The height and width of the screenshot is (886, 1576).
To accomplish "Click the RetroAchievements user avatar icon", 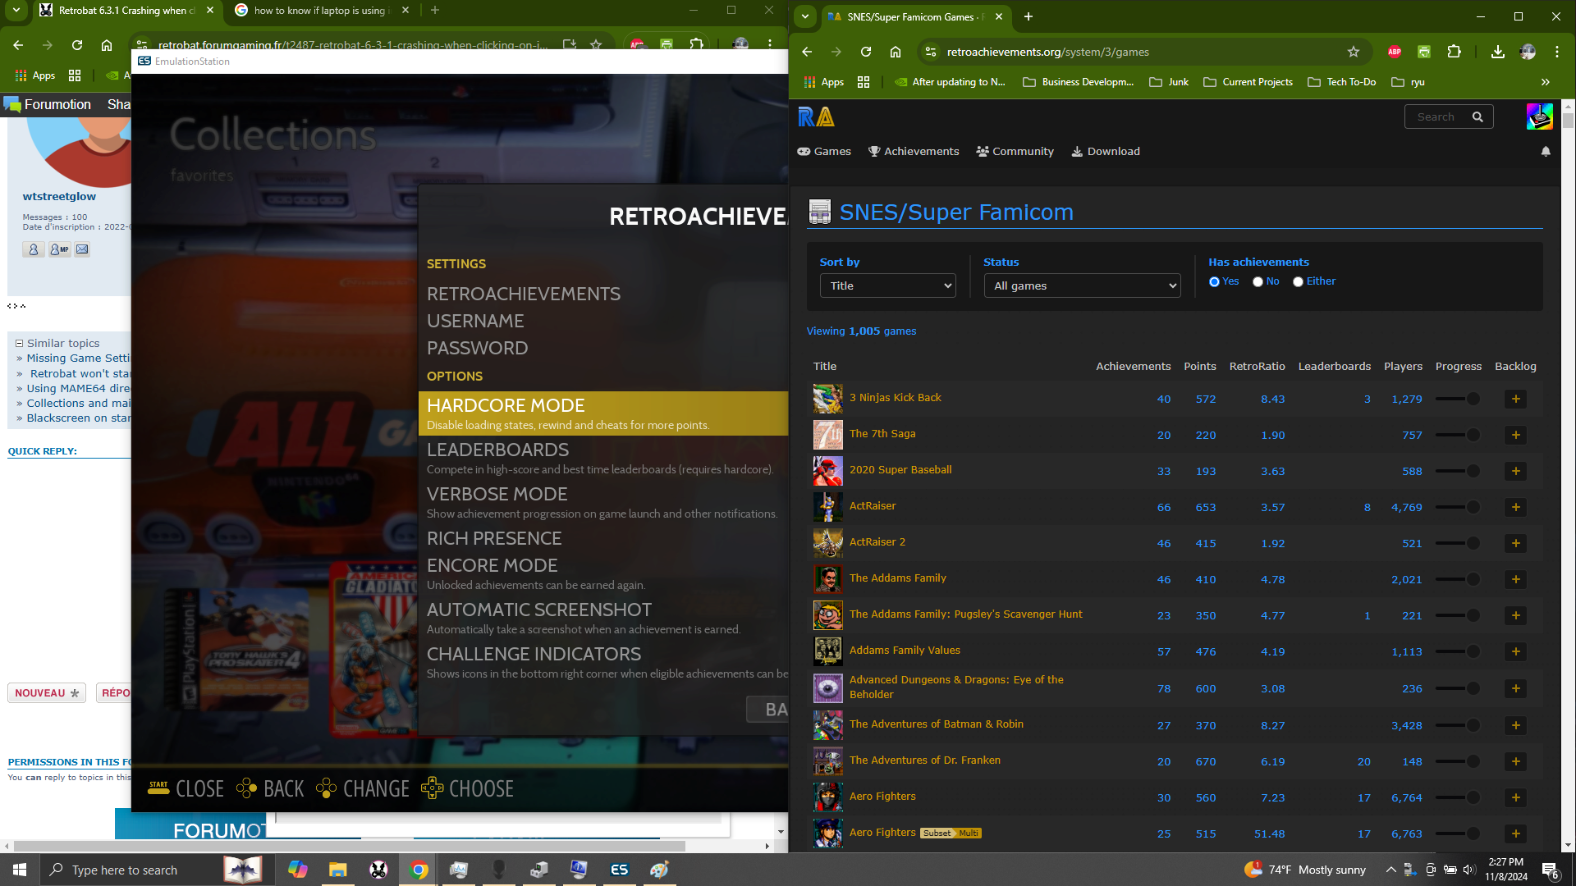I will 1539,116.
